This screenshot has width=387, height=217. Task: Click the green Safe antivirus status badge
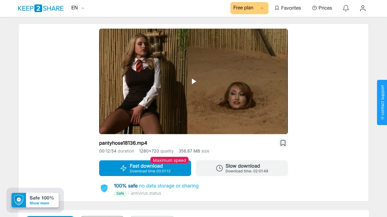(x=120, y=193)
